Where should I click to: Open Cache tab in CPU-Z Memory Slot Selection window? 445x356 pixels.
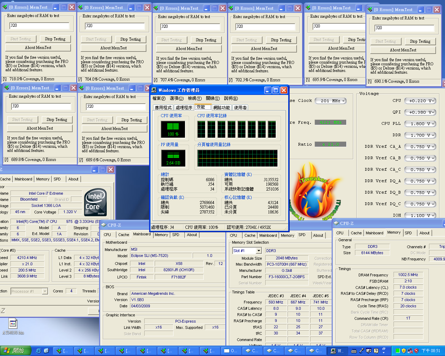point(250,235)
